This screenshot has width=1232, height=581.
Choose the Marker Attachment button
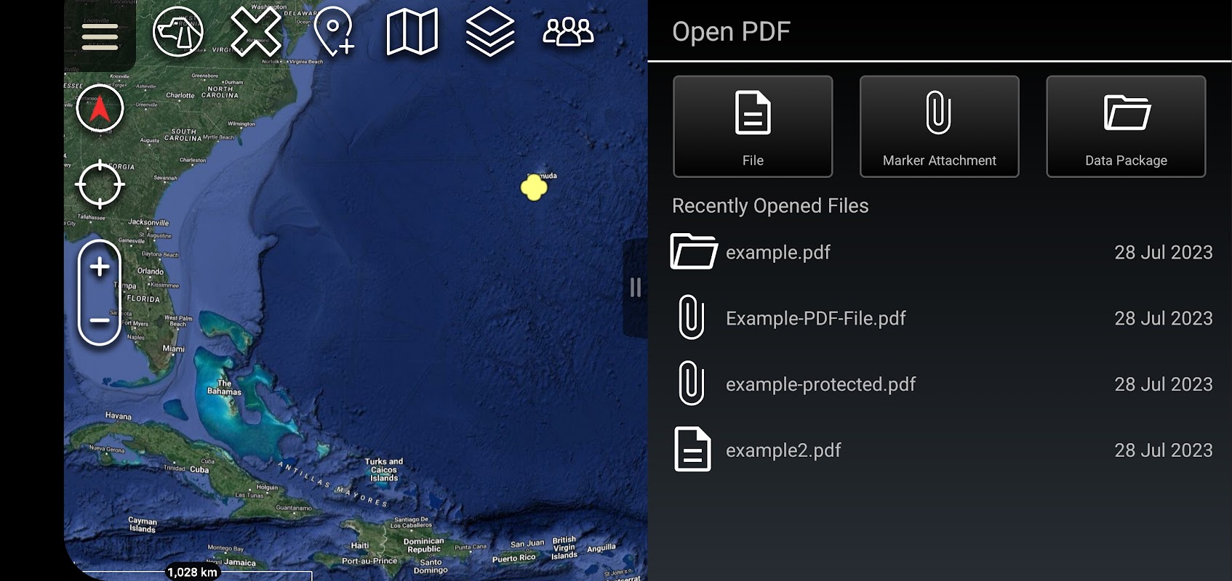[x=939, y=126]
